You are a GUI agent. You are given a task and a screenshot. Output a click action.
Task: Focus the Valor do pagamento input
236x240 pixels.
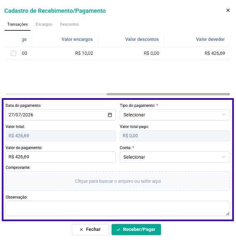coord(61,157)
